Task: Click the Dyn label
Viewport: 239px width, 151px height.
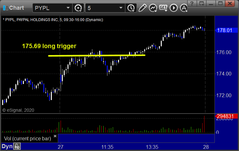Action: (x=7, y=146)
